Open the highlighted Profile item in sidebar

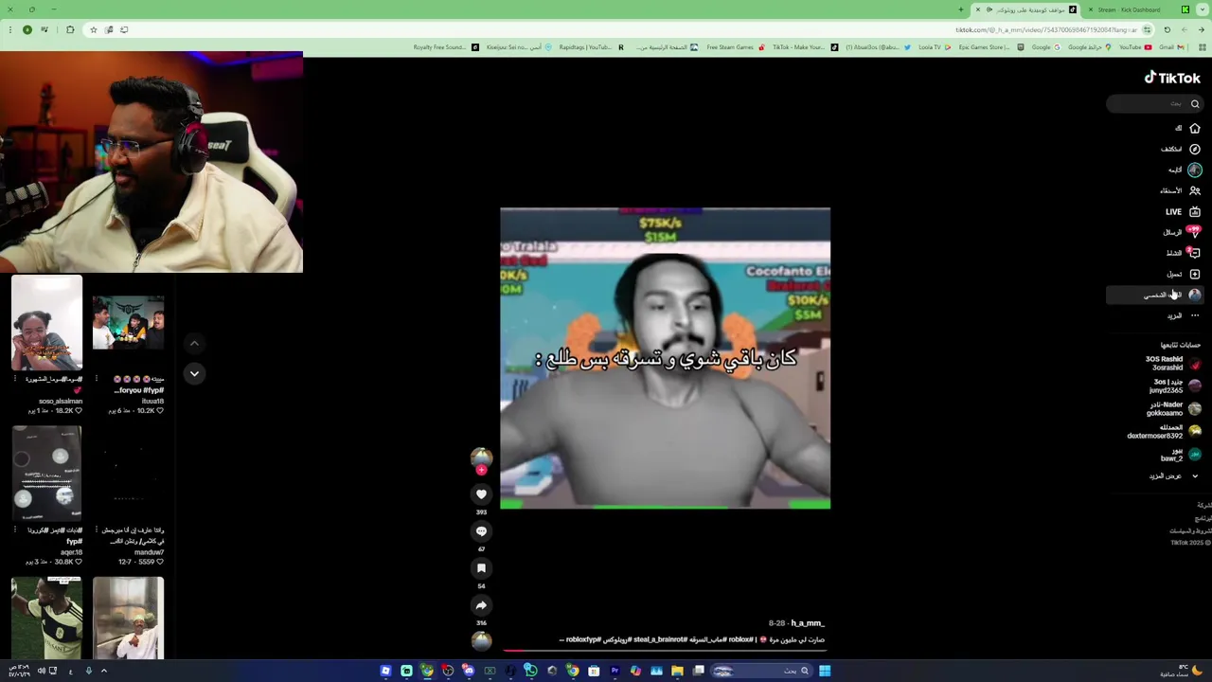[1155, 295]
